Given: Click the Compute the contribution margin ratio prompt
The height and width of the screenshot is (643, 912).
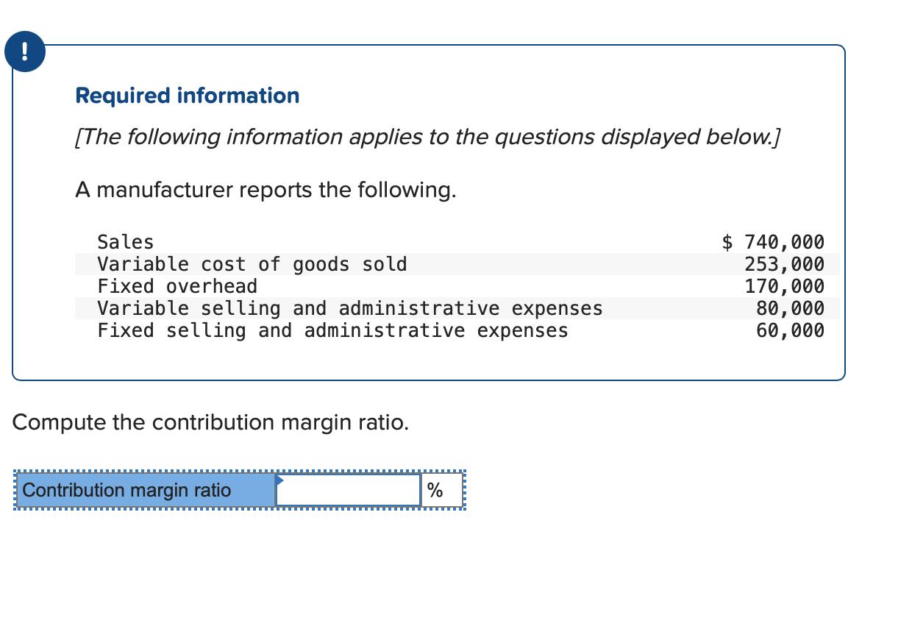Looking at the screenshot, I should [x=211, y=422].
